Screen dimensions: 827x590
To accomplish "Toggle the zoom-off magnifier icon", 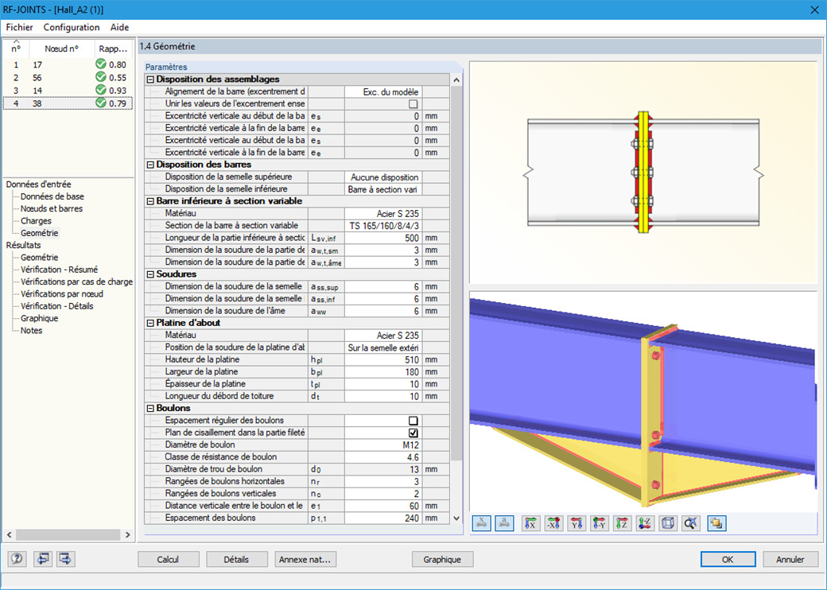I will [x=689, y=523].
